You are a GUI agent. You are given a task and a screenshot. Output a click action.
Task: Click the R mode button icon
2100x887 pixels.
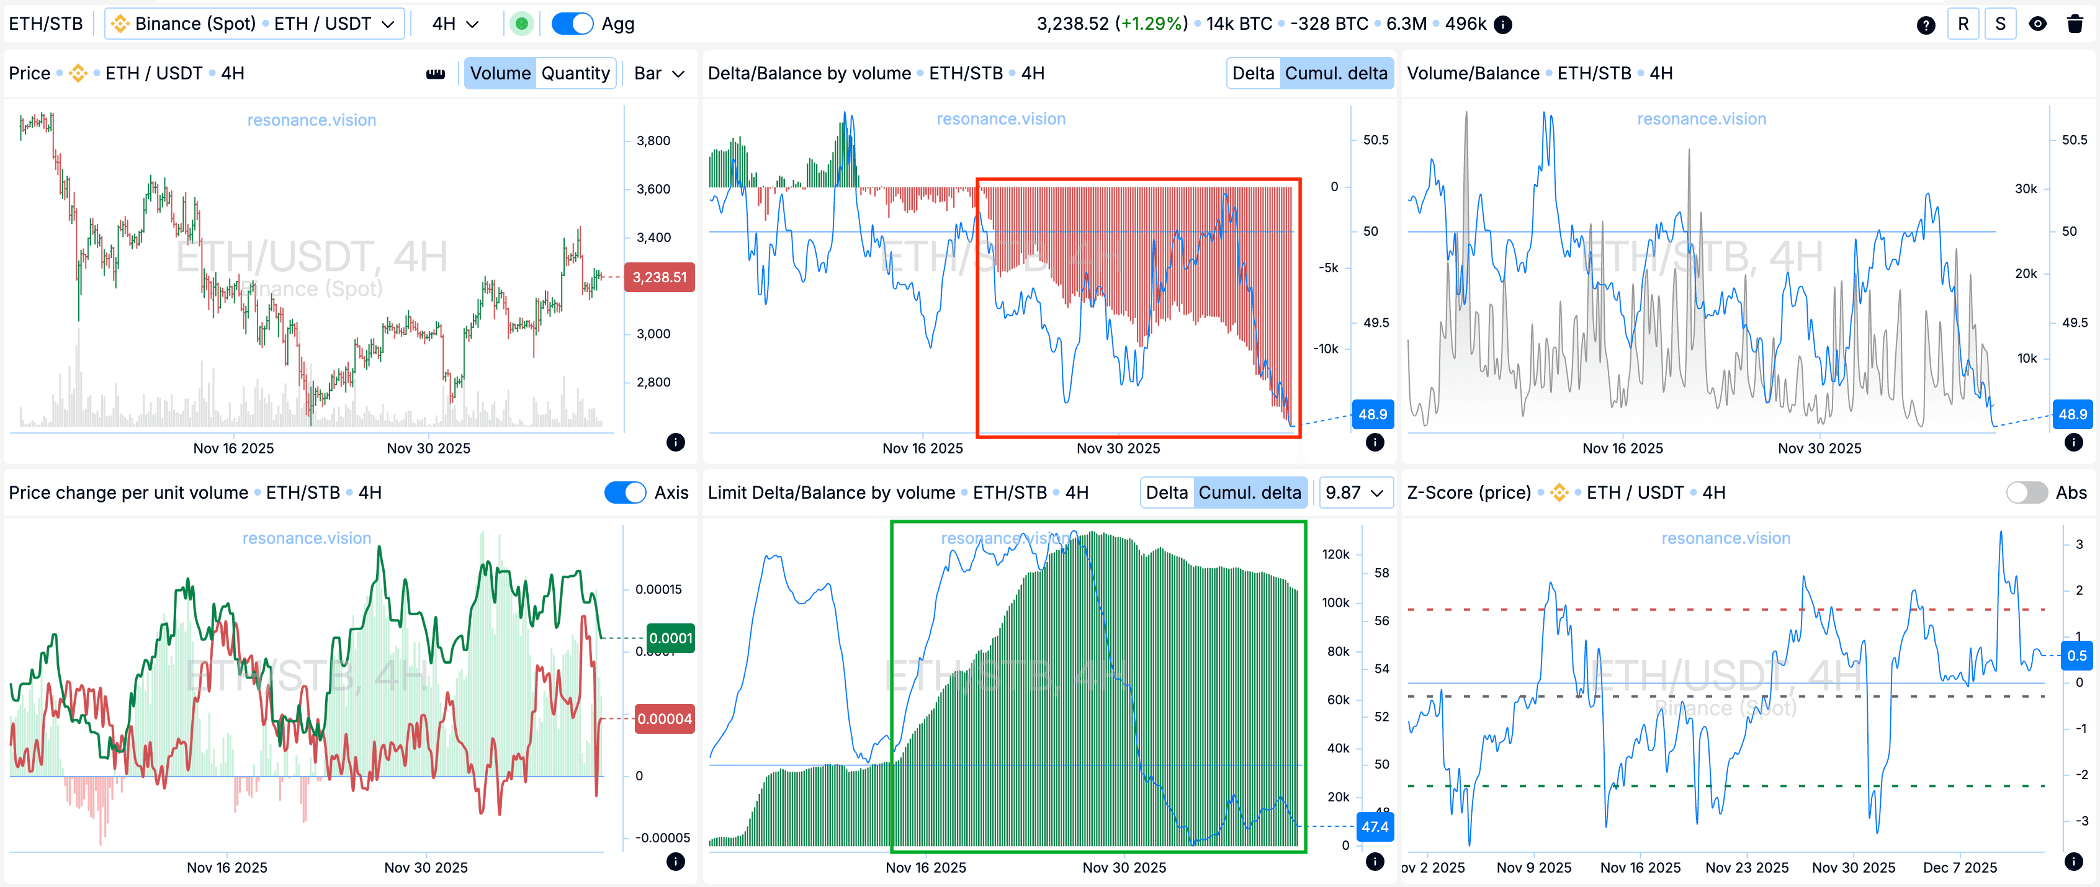1963,24
